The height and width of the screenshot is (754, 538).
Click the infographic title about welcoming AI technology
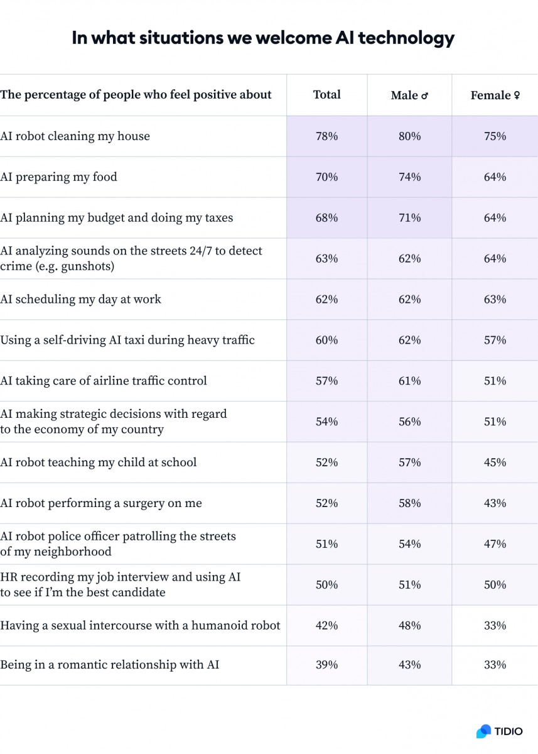point(263,38)
